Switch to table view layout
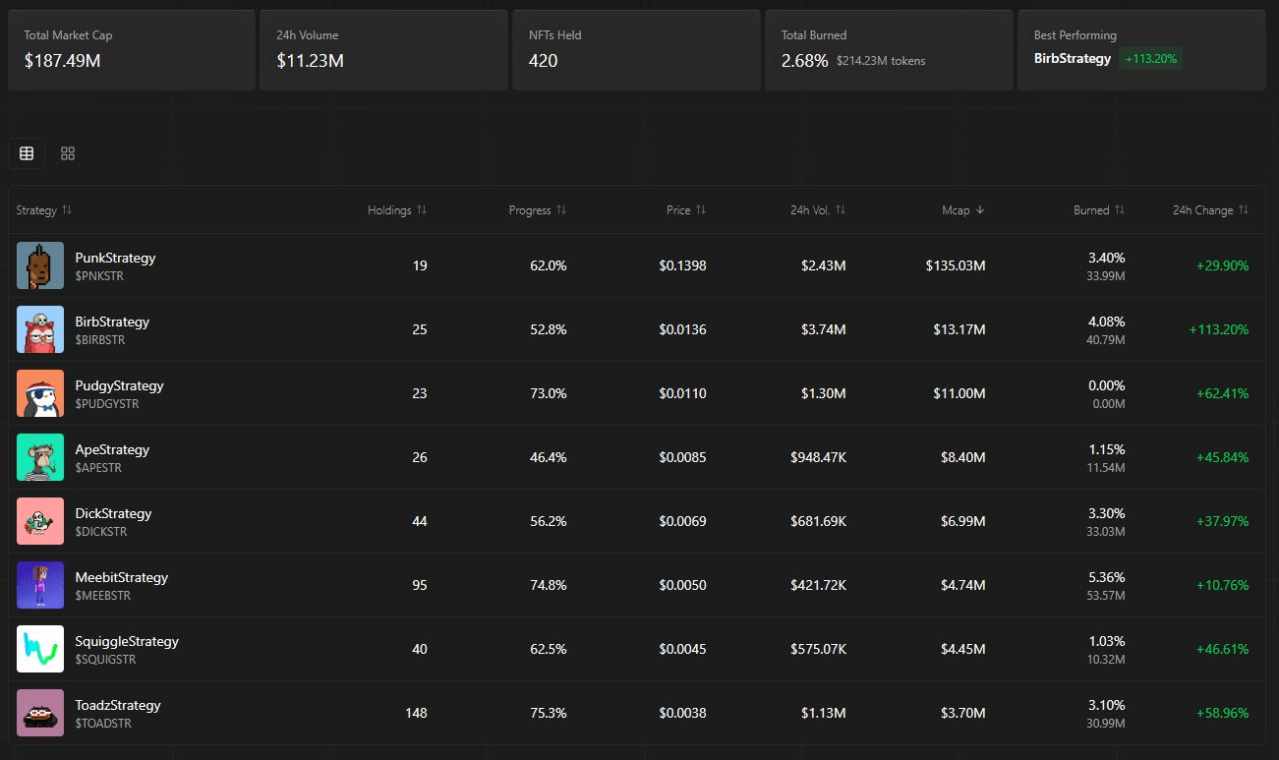The image size is (1279, 760). [x=27, y=153]
